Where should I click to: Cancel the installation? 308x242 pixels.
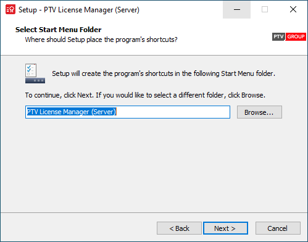point(278,228)
